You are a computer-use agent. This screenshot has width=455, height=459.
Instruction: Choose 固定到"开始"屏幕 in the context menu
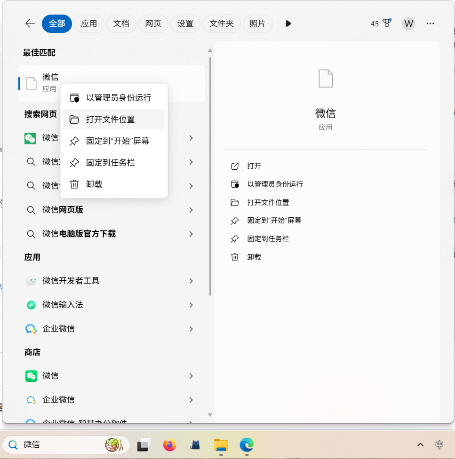(x=114, y=141)
